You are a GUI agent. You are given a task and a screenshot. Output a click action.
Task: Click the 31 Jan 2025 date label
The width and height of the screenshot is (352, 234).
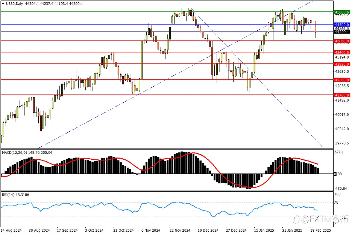292,230
